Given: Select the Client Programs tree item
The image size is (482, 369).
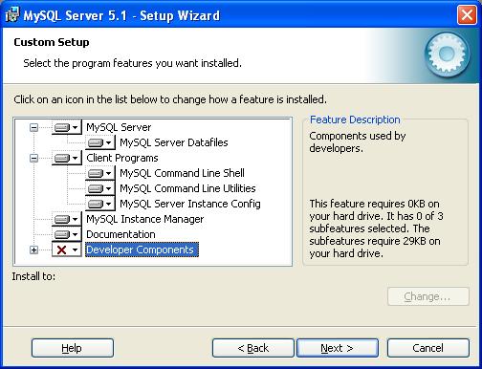Looking at the screenshot, I should pyautogui.click(x=122, y=158).
